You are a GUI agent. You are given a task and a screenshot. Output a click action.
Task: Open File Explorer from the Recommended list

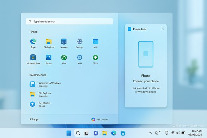coord(40,95)
